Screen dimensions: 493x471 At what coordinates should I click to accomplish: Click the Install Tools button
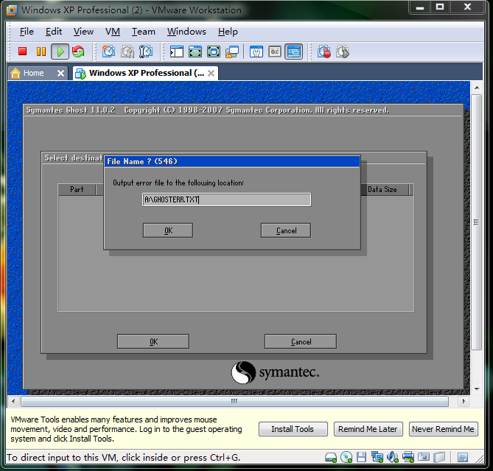[293, 429]
